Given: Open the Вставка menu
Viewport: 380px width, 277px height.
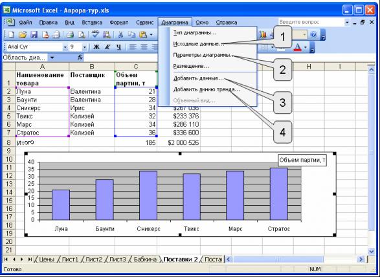Looking at the screenshot, I should coord(92,23).
